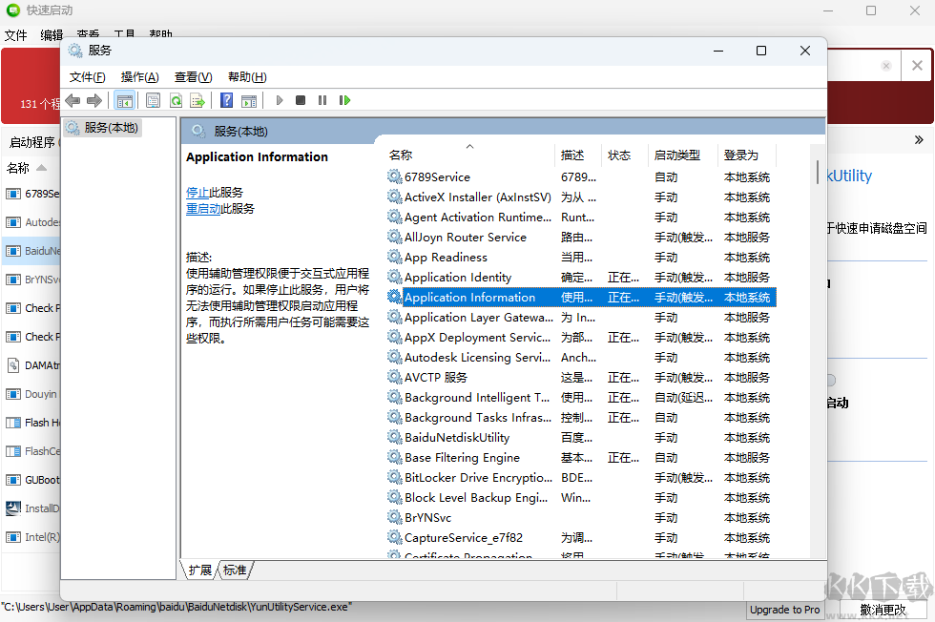This screenshot has width=935, height=622.
Task: Click gear icon beside Application Identity
Action: click(394, 277)
